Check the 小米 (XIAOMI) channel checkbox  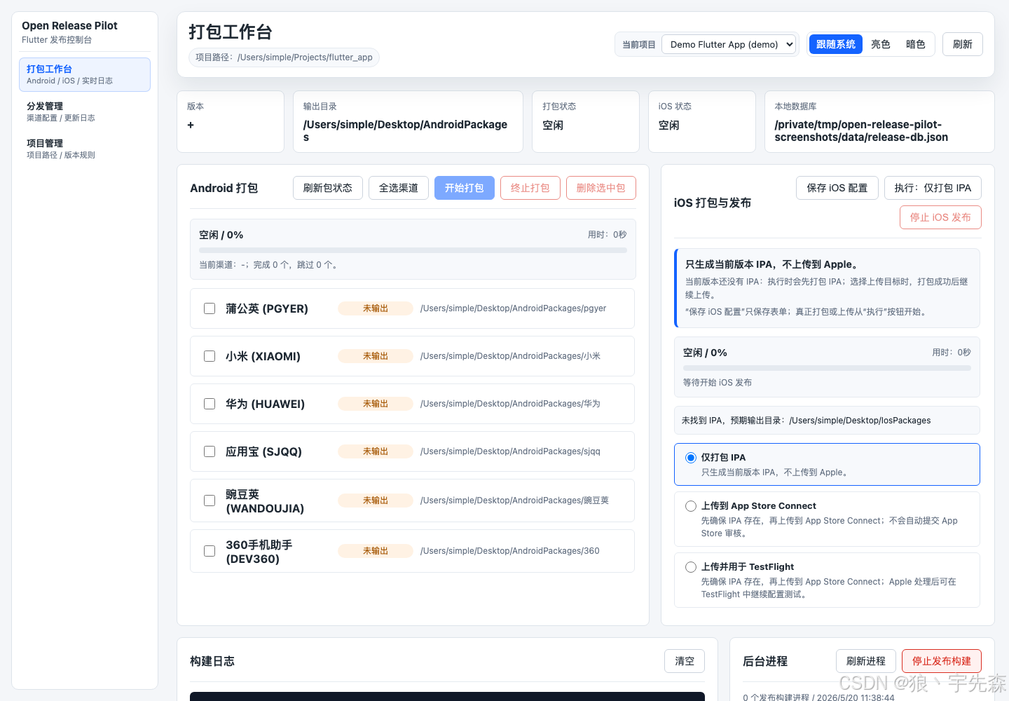click(x=210, y=356)
